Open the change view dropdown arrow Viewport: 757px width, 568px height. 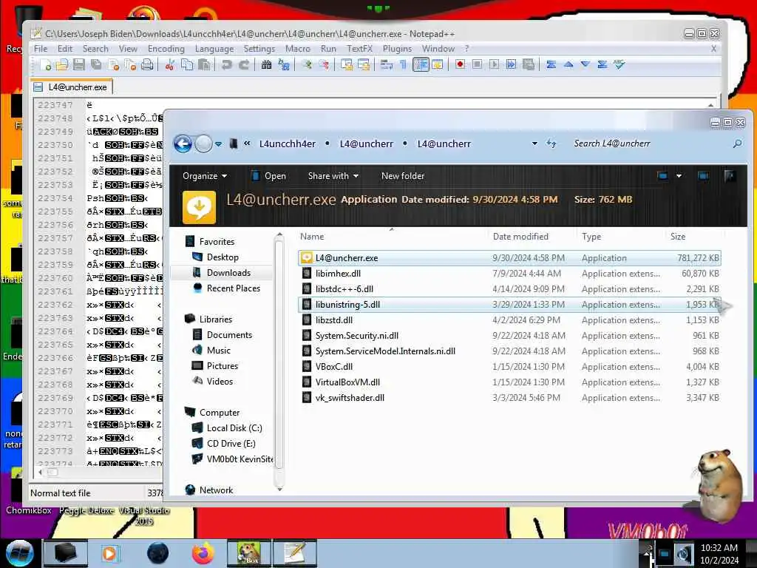[x=679, y=176]
